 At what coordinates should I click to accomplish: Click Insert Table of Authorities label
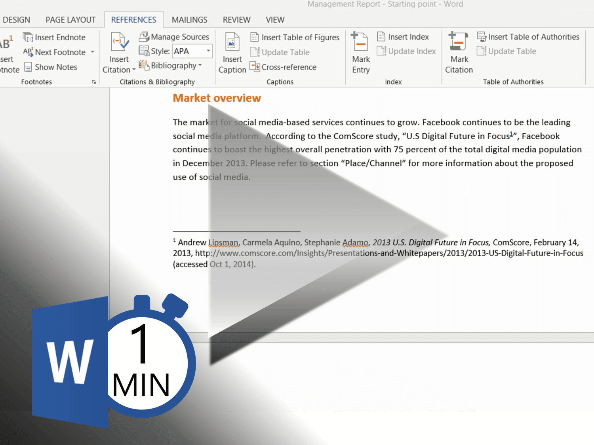[x=533, y=37]
